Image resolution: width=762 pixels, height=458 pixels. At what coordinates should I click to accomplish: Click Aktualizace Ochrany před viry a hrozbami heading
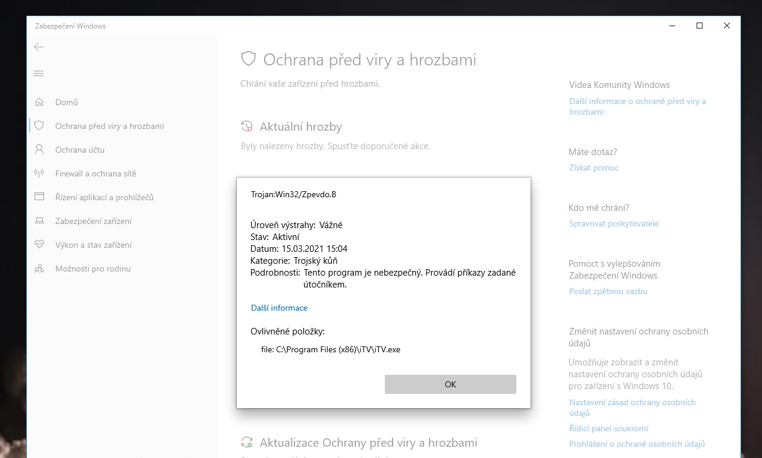(x=369, y=443)
